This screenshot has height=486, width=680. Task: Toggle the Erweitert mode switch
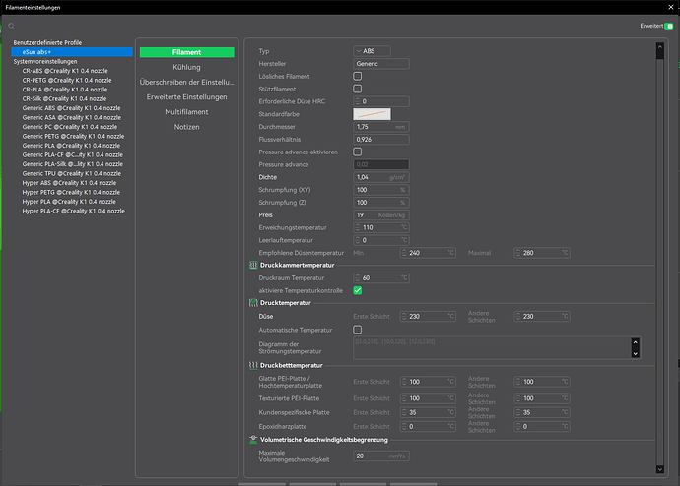(x=669, y=26)
